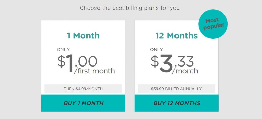
Task: Click the THEN $4.99/MONTH info bar
Action: (83, 89)
